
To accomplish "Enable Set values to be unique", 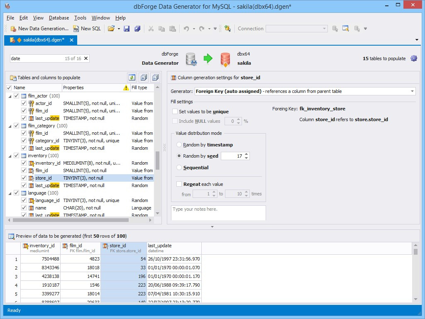I will tap(175, 112).
